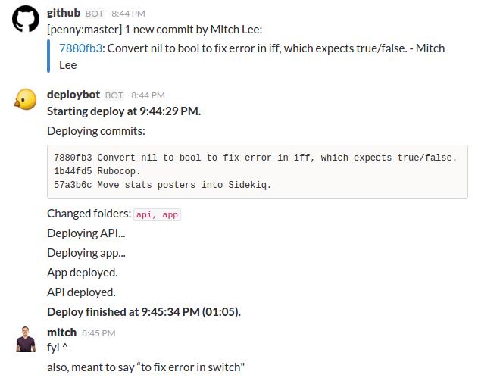Viewport: 478px width, 378px height.
Task: Click the deploying commits code block
Action: click(258, 171)
